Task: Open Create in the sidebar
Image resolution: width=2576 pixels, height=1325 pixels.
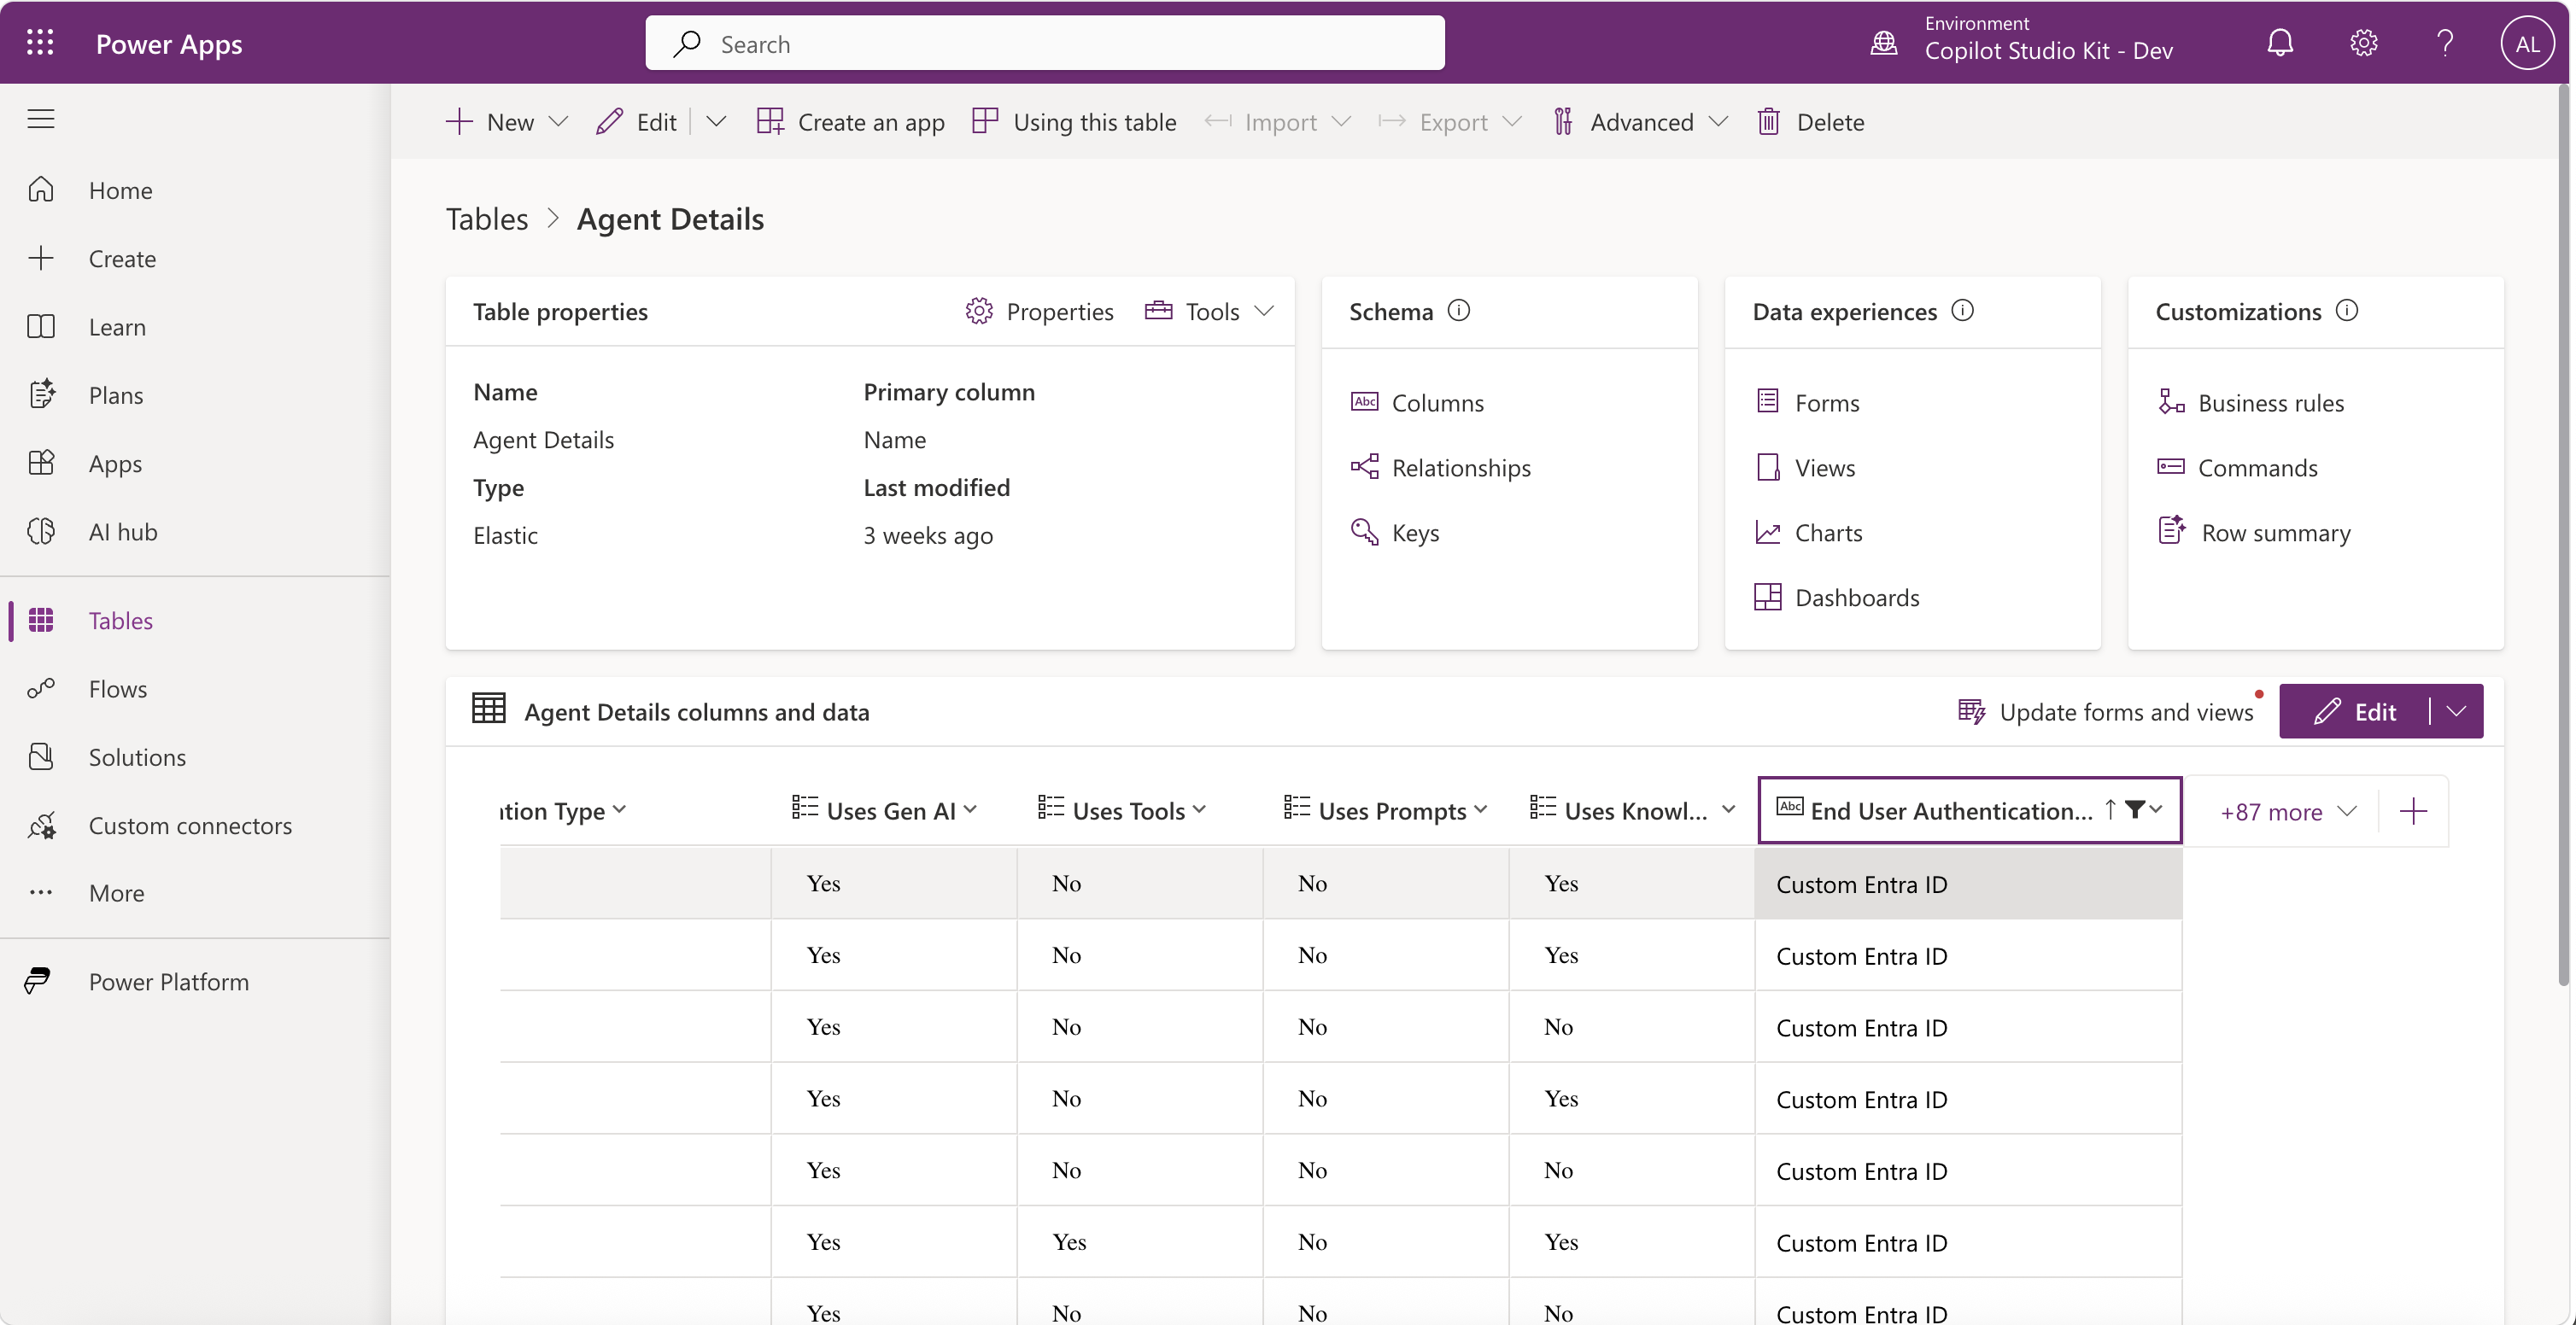Action: pyautogui.click(x=122, y=259)
